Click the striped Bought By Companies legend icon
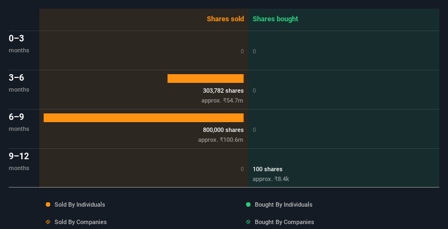 coord(248,222)
